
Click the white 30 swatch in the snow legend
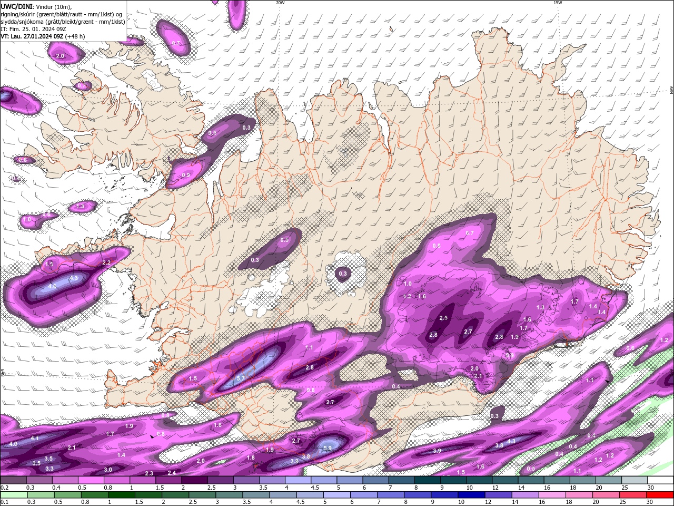[660, 480]
